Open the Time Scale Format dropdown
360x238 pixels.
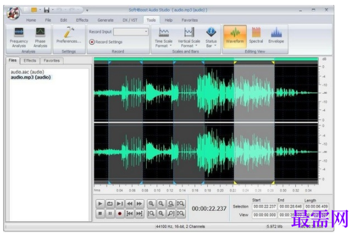[163, 38]
